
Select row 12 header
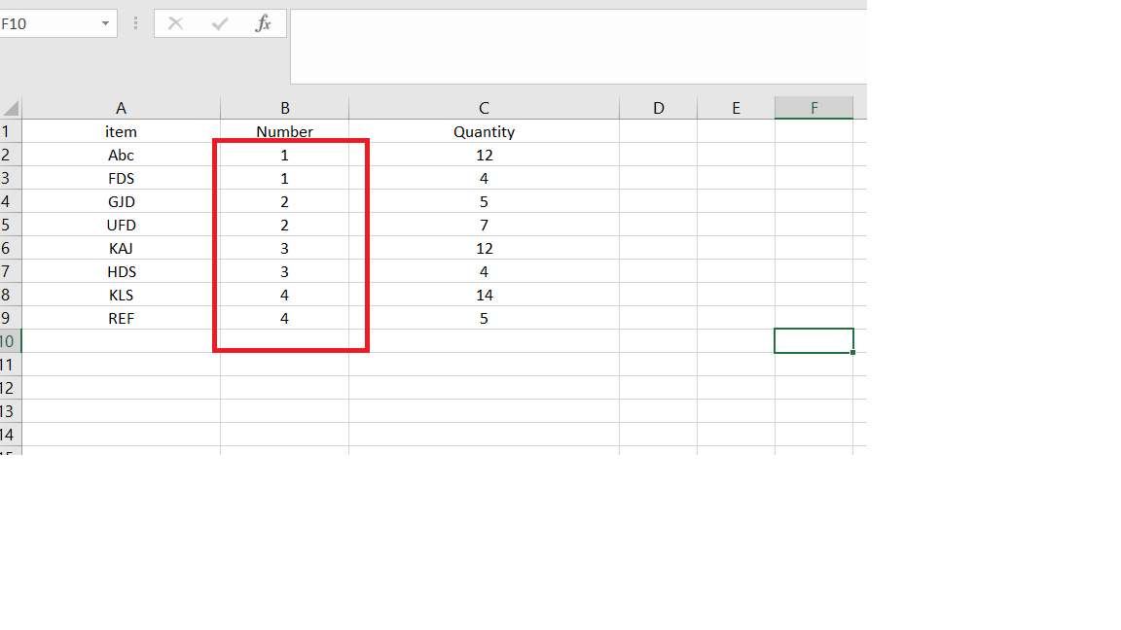point(10,388)
